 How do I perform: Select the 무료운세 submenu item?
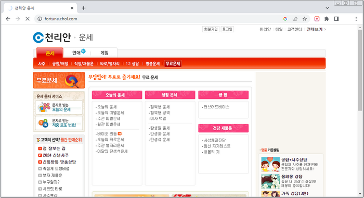click(173, 64)
